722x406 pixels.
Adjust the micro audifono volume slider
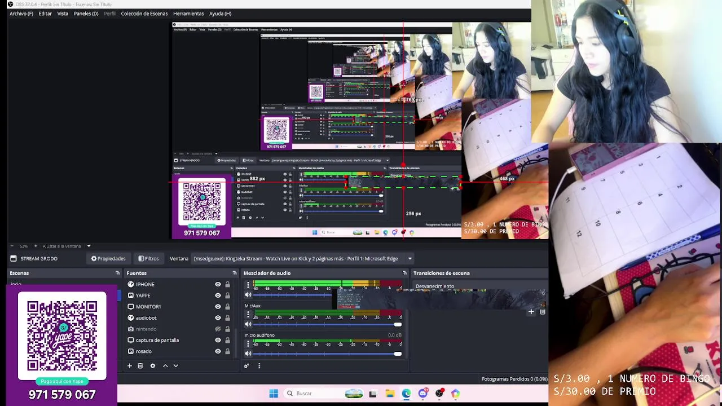pos(327,354)
